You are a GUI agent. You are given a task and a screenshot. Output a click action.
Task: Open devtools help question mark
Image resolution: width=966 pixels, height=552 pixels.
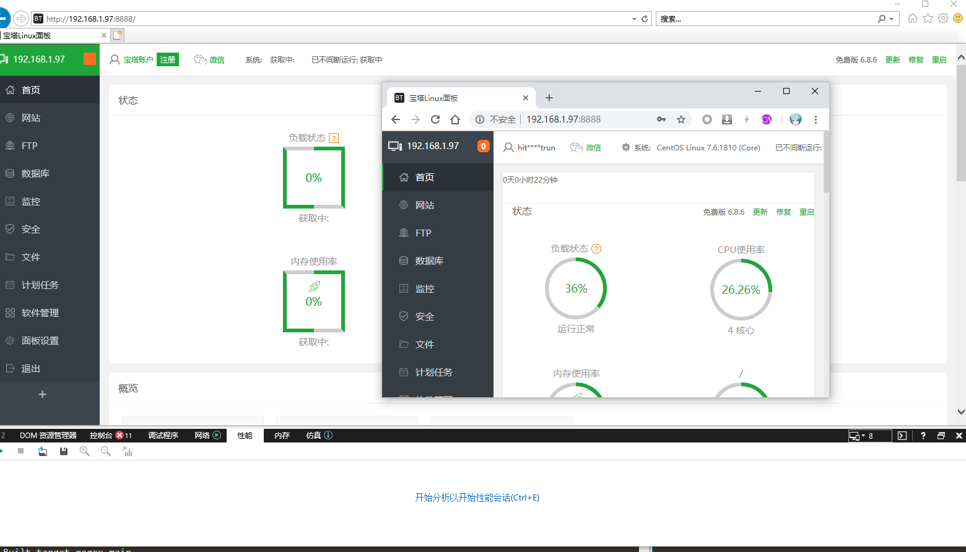(x=923, y=436)
